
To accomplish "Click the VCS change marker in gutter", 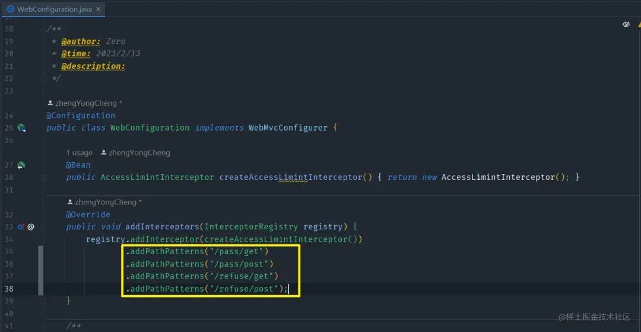I will point(40,270).
